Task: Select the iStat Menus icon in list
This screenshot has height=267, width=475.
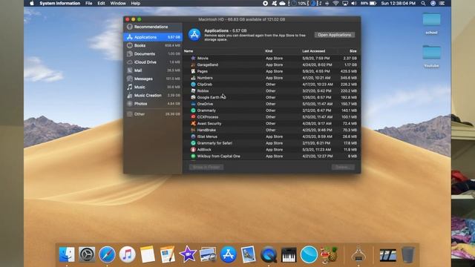Action: point(193,136)
